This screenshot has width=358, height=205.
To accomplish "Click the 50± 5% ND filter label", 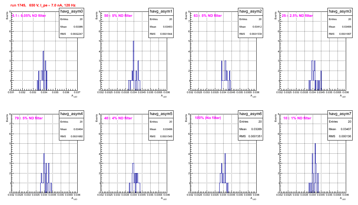I will (x=118, y=16).
